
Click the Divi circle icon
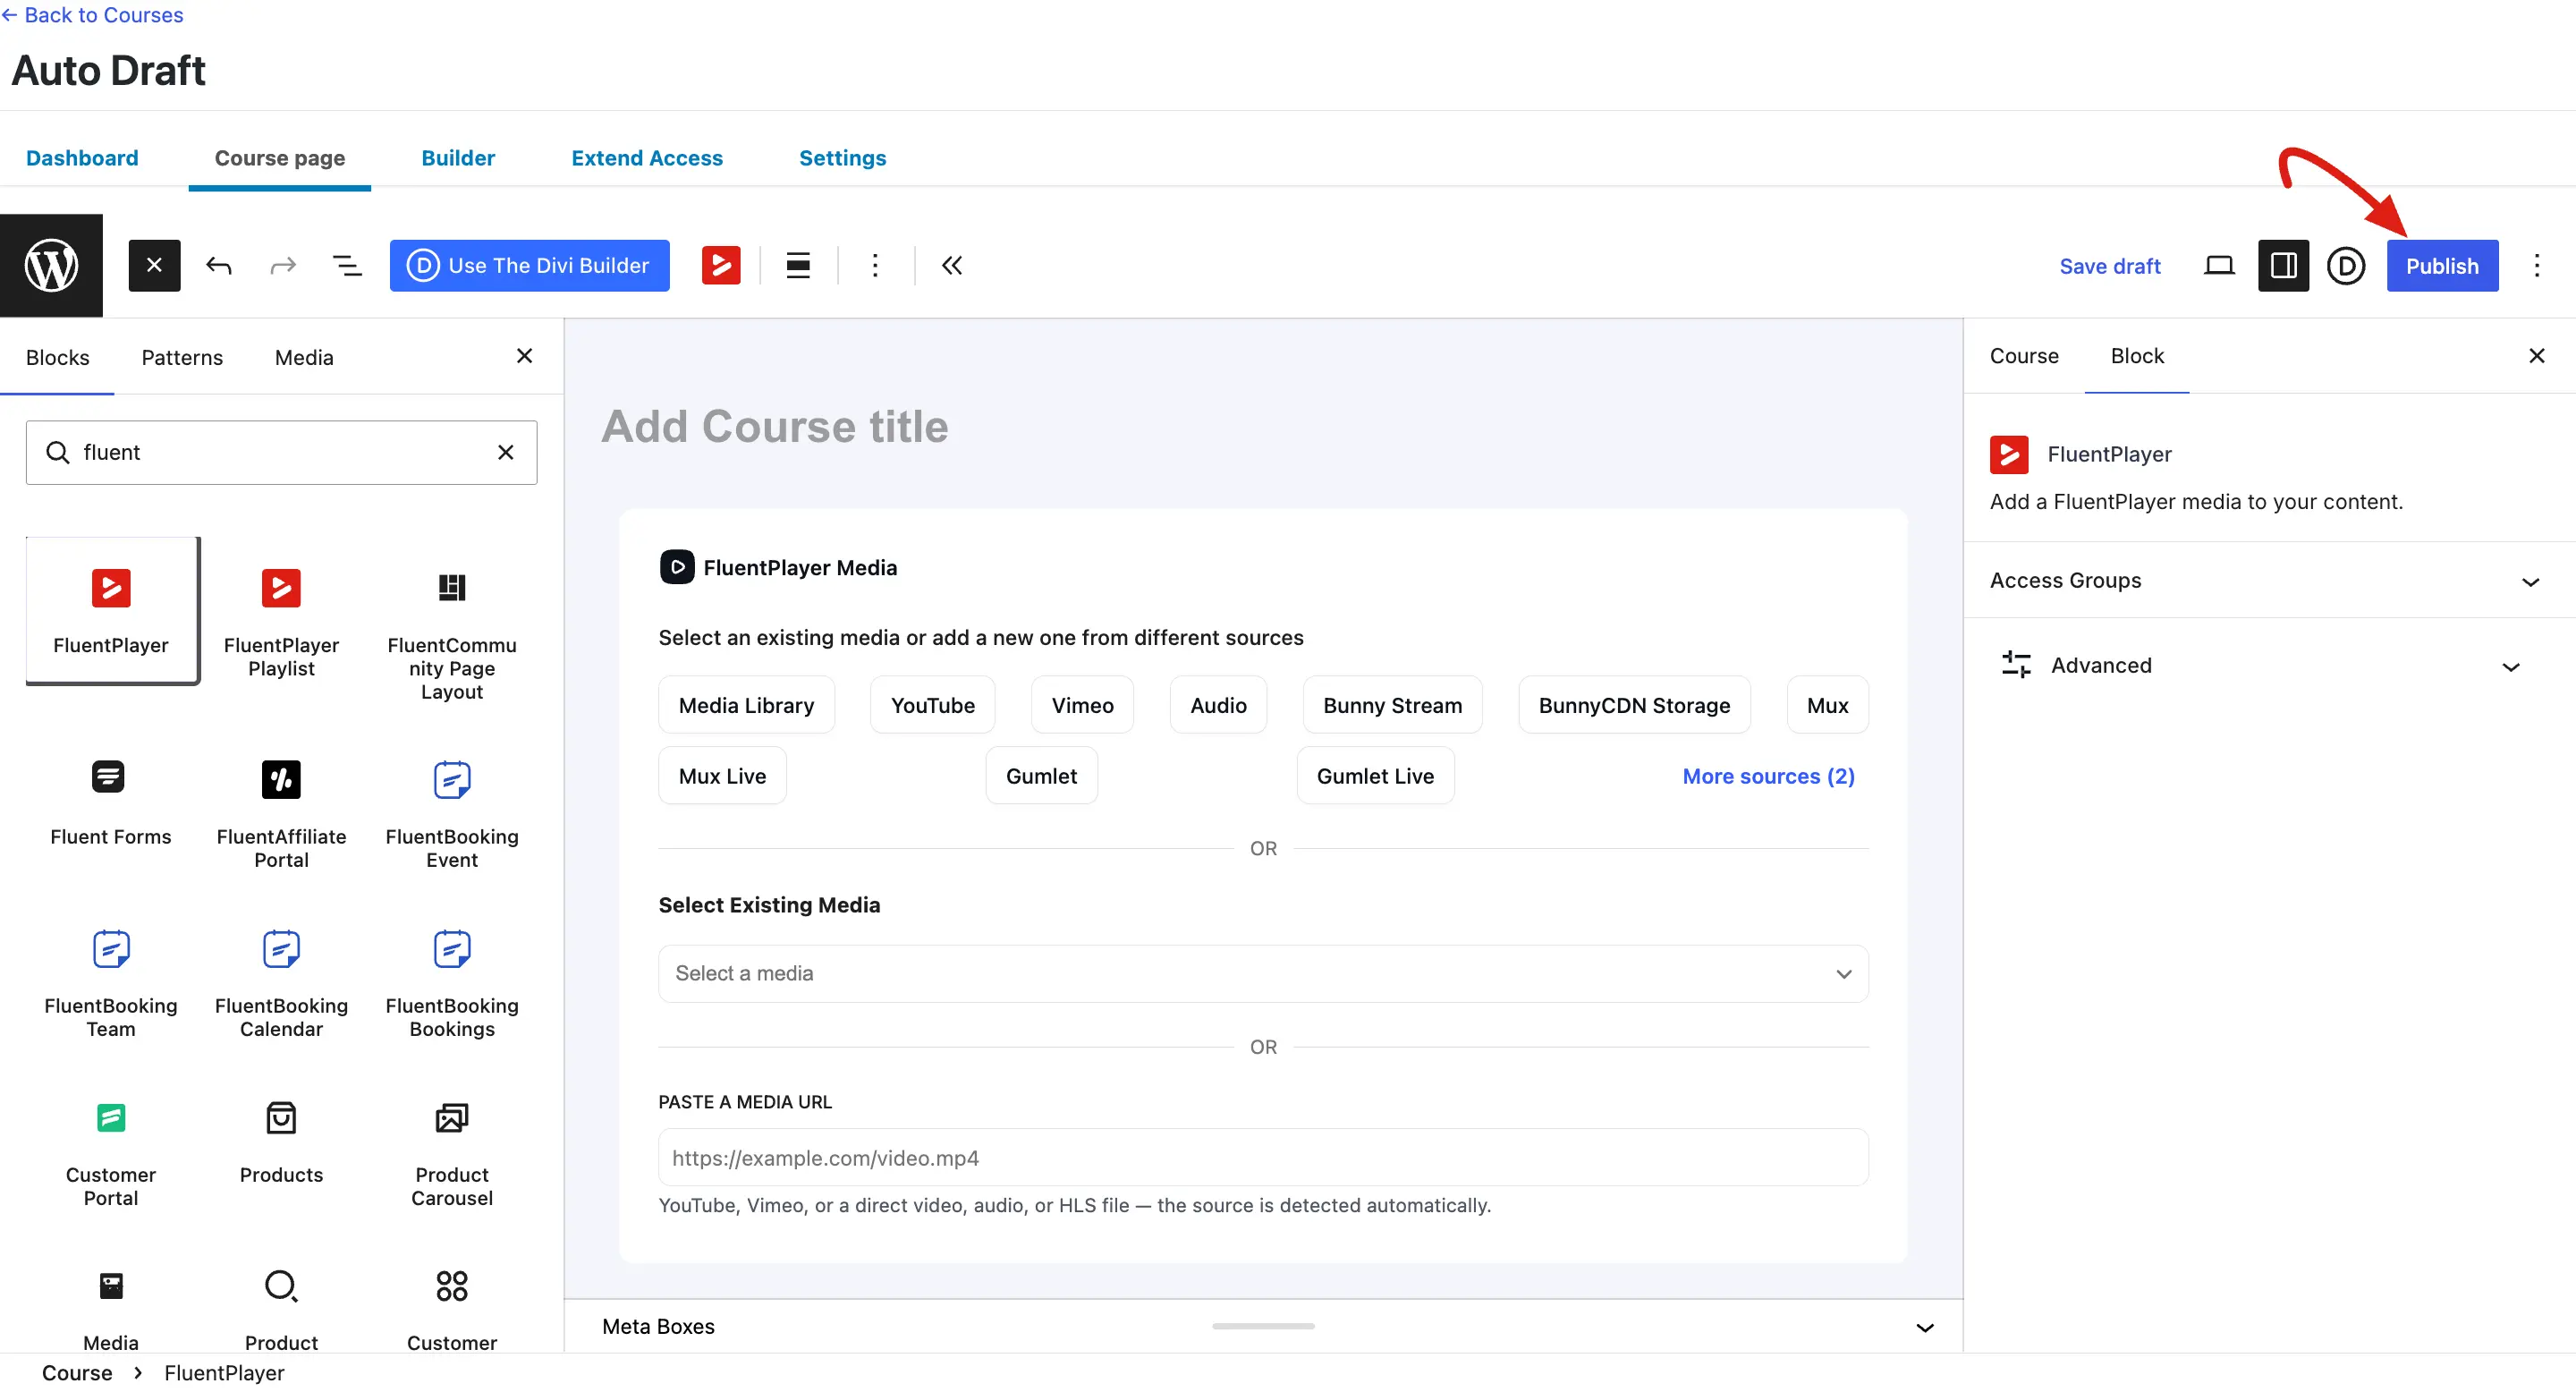[2345, 265]
